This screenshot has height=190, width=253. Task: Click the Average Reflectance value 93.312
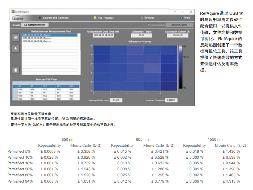coord(116,100)
